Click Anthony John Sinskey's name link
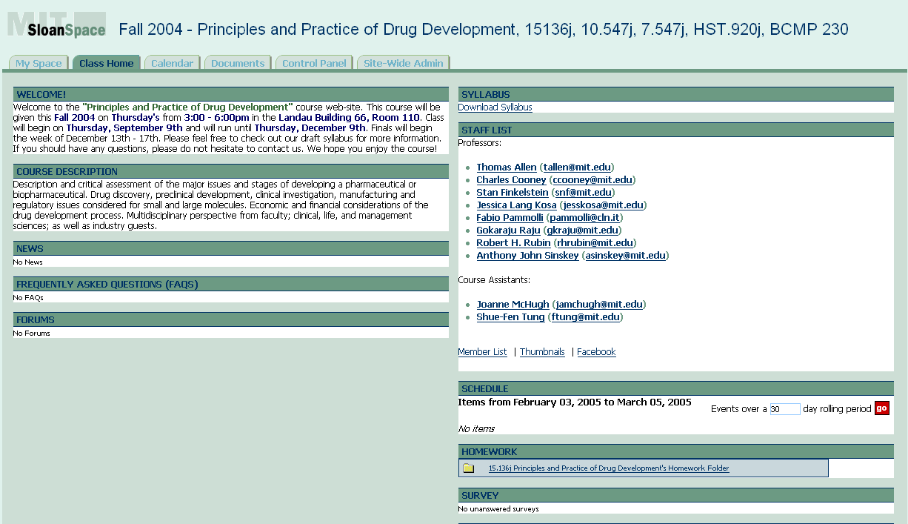The width and height of the screenshot is (908, 524). (x=527, y=256)
